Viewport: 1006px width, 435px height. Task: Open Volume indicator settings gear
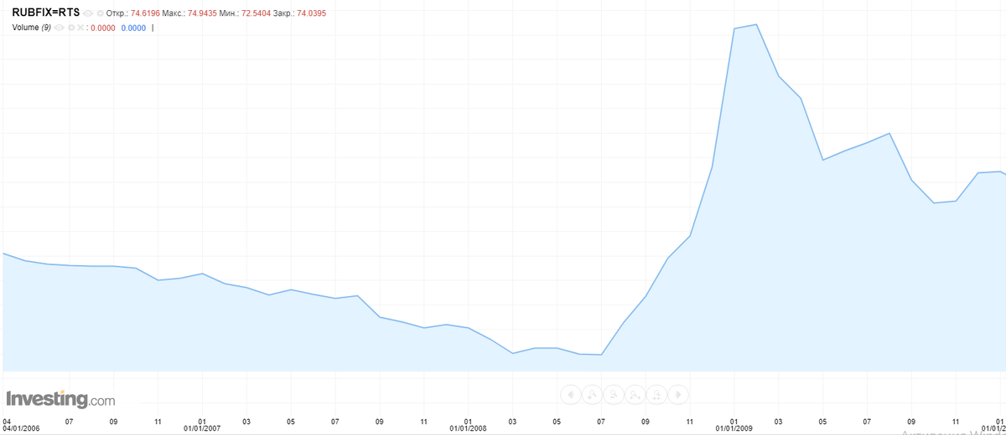coord(71,28)
